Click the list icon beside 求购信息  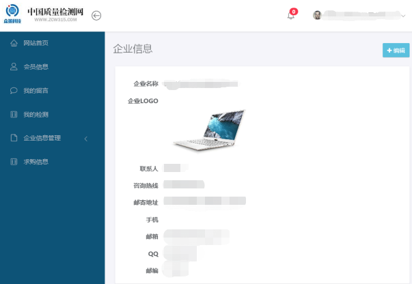[14, 162]
